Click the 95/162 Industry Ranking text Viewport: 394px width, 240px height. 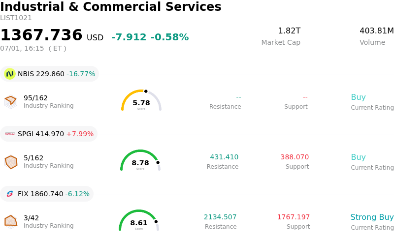point(48,101)
